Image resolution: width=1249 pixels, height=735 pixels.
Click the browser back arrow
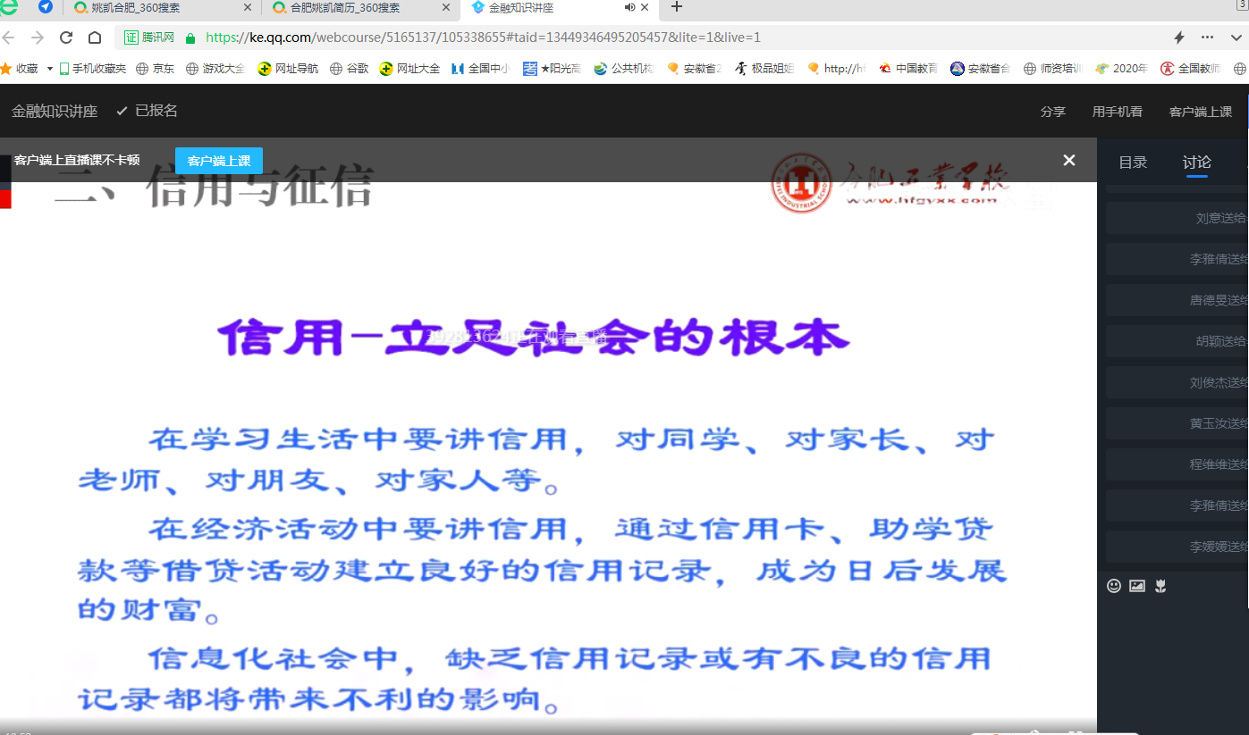(9, 38)
